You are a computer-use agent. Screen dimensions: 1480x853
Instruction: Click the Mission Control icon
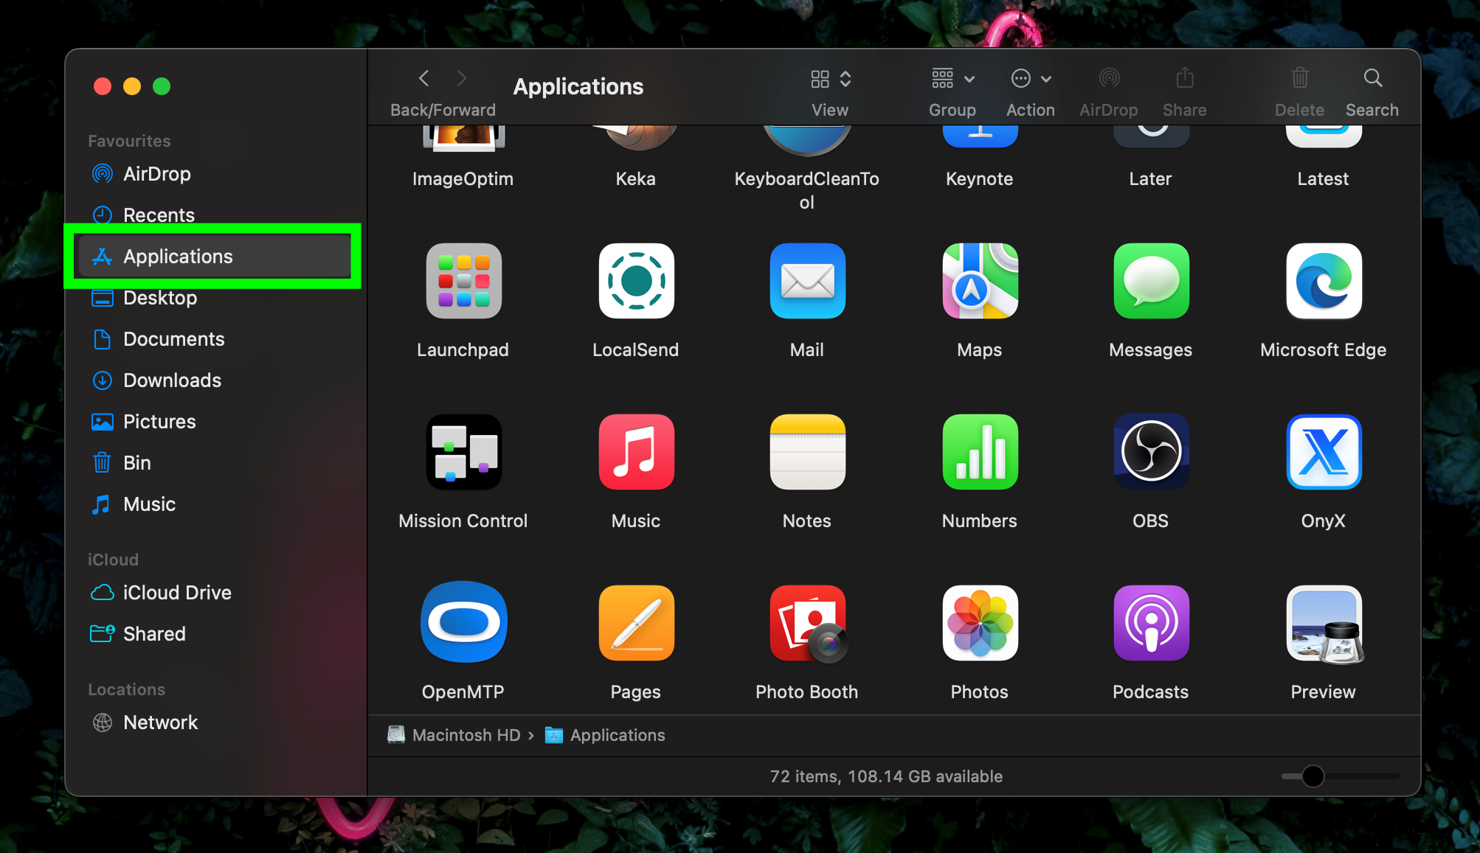coord(463,452)
